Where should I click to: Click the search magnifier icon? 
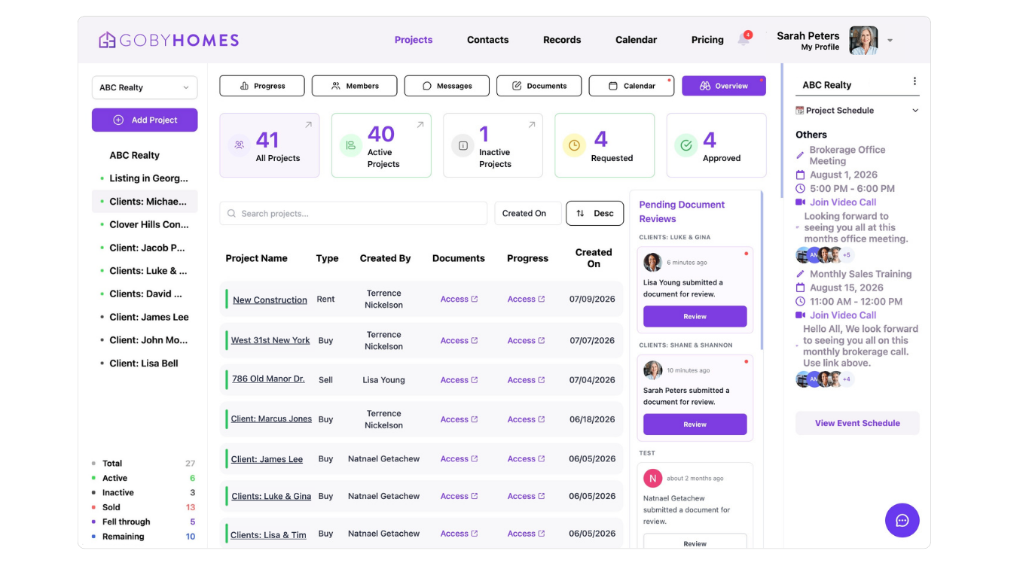[x=232, y=214]
